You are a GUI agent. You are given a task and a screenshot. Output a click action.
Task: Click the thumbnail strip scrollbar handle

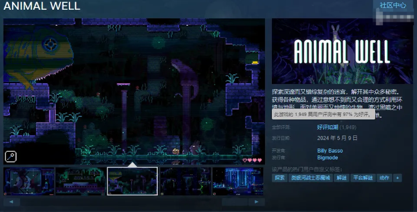click(x=235, y=202)
